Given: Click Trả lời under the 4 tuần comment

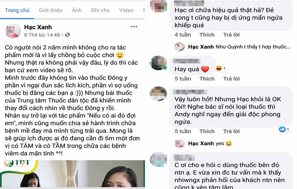Looking at the screenshot, I should pos(231,35).
